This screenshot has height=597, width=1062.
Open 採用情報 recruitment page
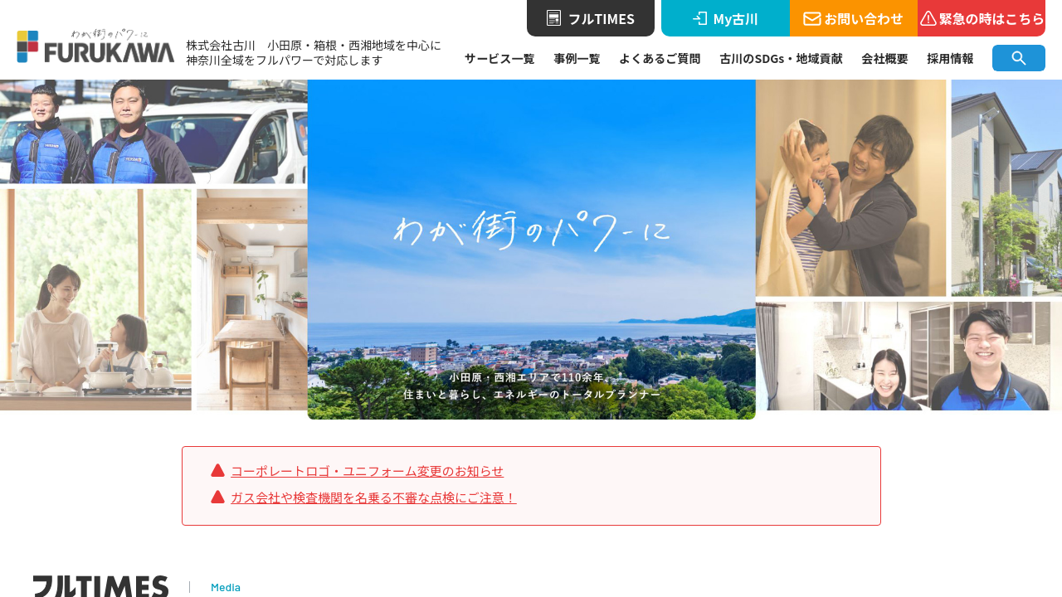950,58
